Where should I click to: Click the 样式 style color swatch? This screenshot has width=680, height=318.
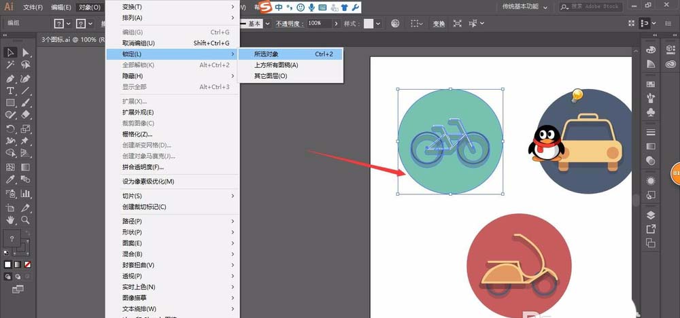[368, 24]
